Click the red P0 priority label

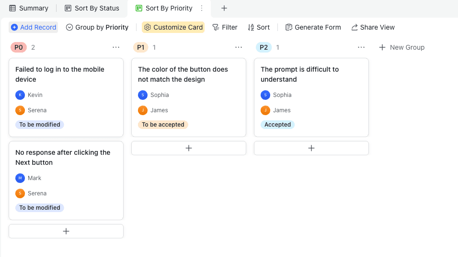(19, 47)
